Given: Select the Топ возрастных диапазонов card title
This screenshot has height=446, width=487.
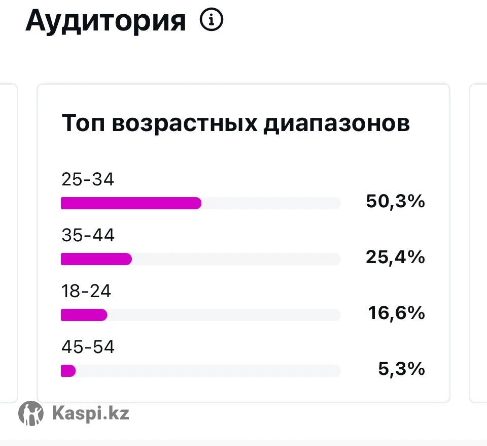Looking at the screenshot, I should pyautogui.click(x=235, y=123).
